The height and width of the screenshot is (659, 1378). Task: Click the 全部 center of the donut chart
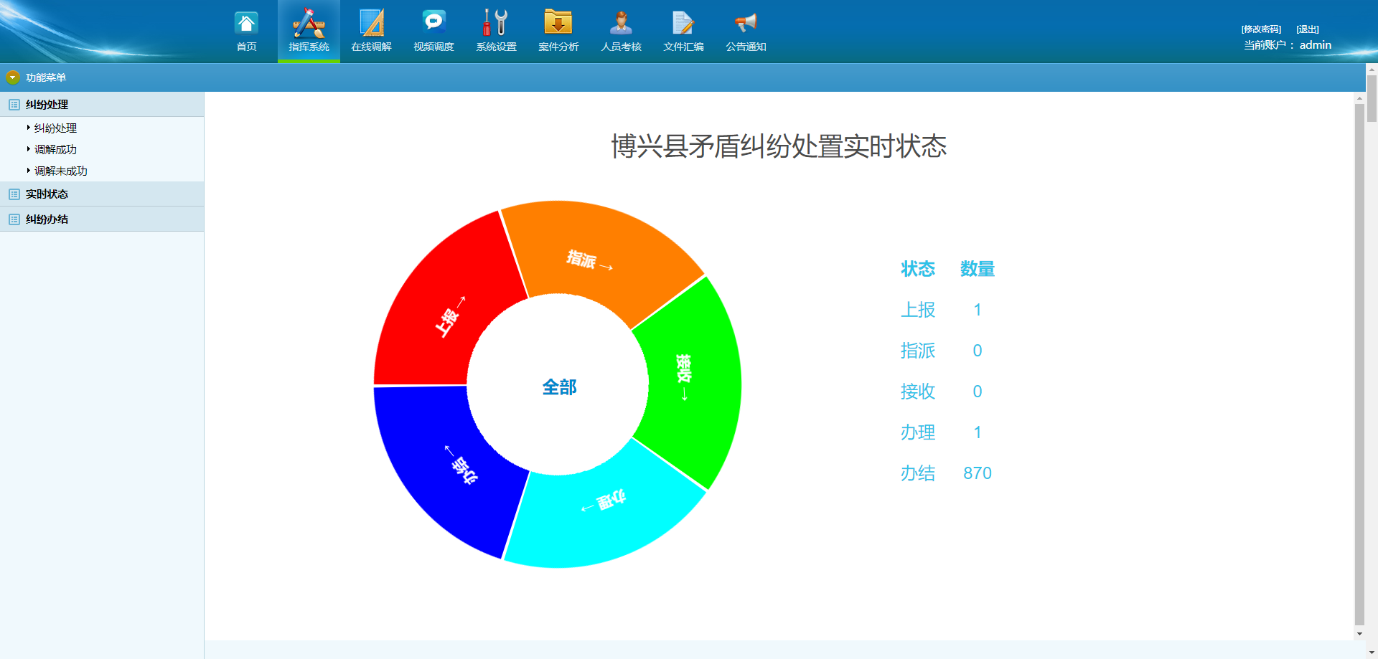(559, 387)
